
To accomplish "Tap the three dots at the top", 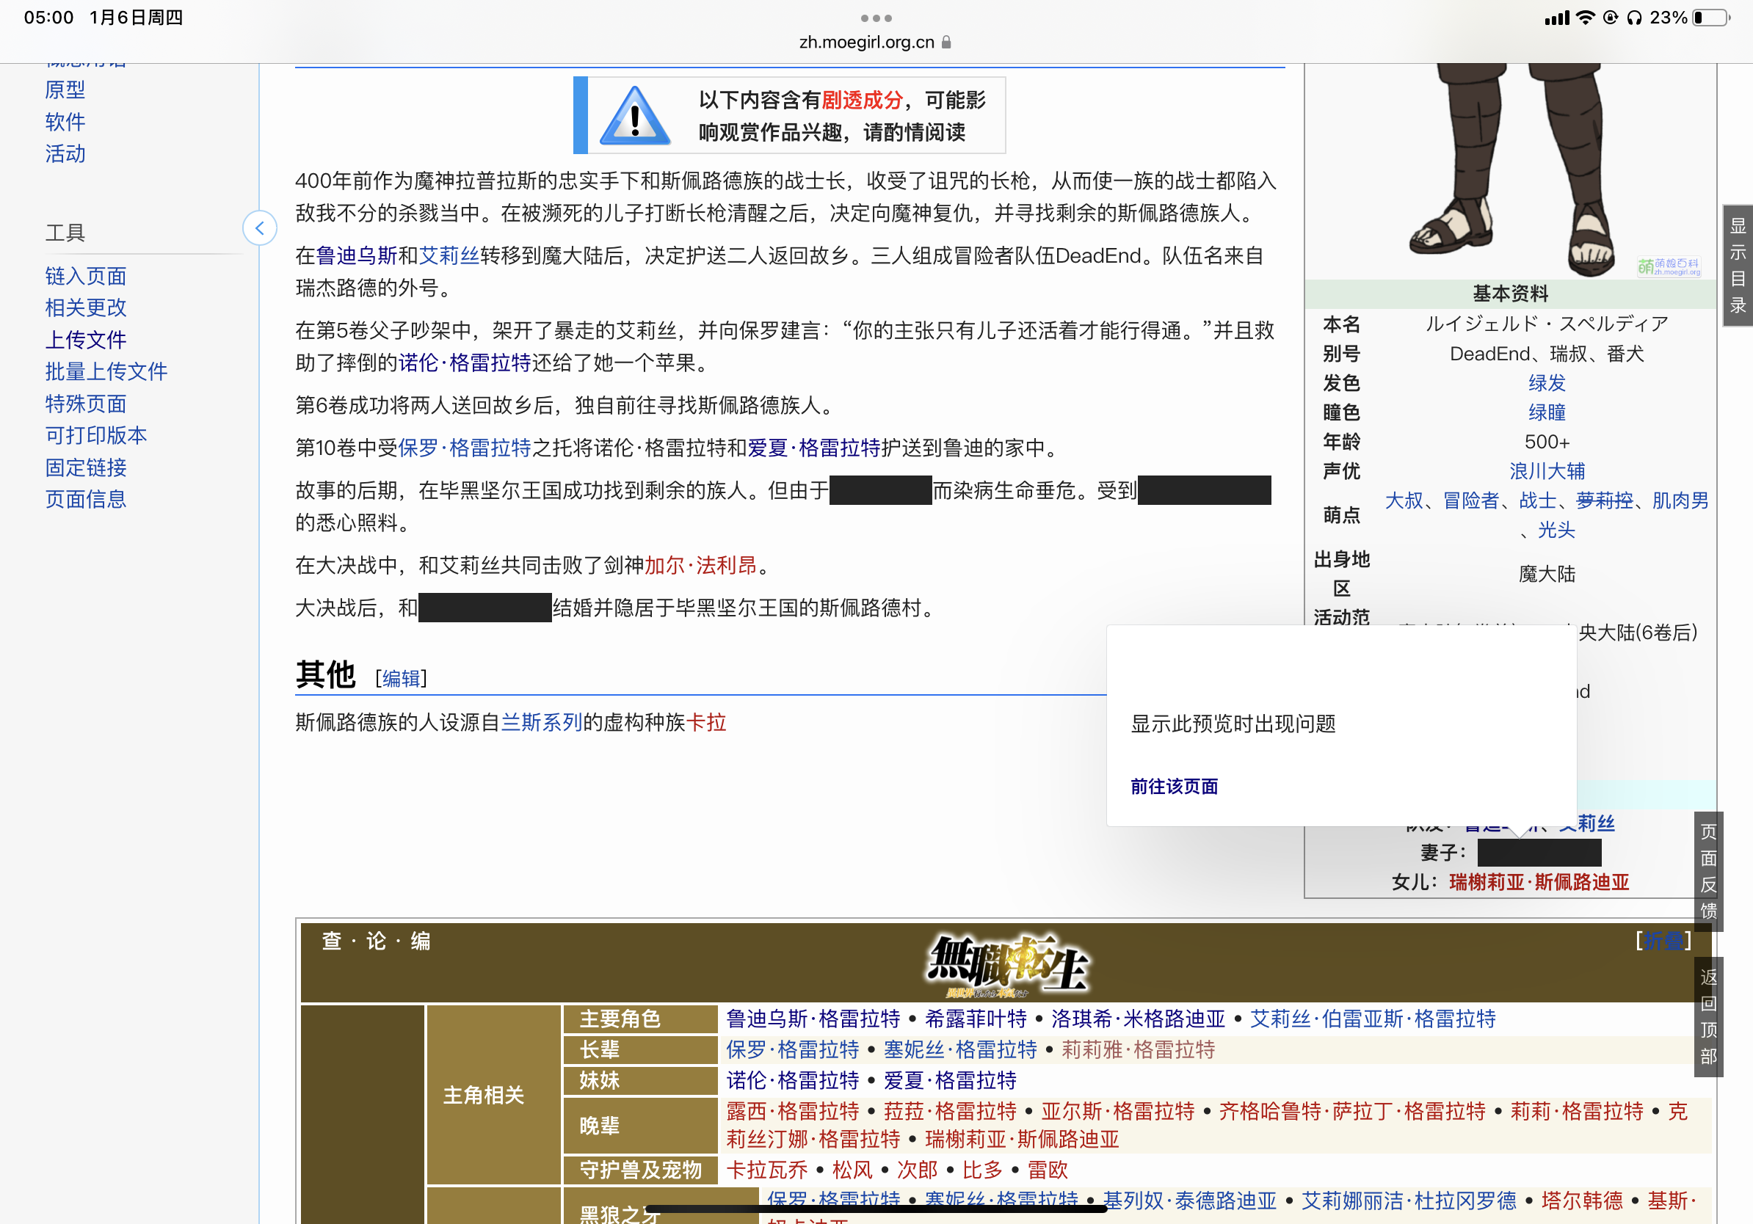I will coord(876,18).
